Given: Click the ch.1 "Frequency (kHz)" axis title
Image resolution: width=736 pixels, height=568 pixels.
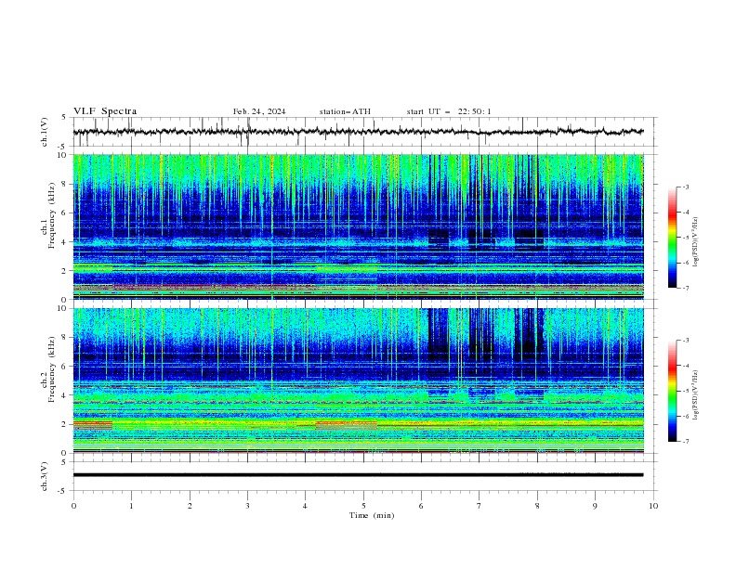Looking at the screenshot, I should click(x=52, y=215).
